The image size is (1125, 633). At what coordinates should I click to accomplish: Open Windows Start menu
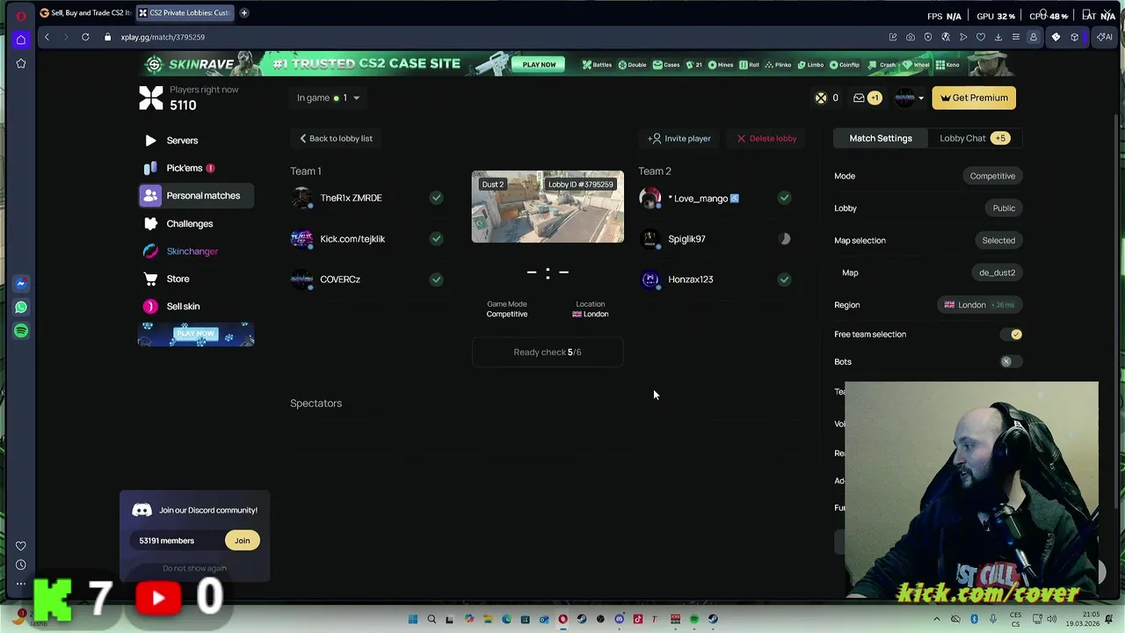tap(412, 619)
